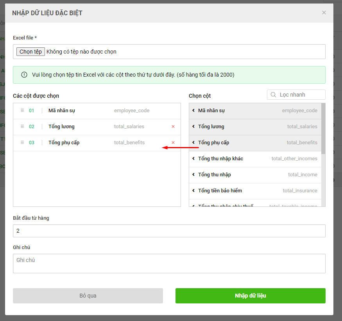Click employee_code text in selected columns
This screenshot has width=342, height=321.
[132, 111]
